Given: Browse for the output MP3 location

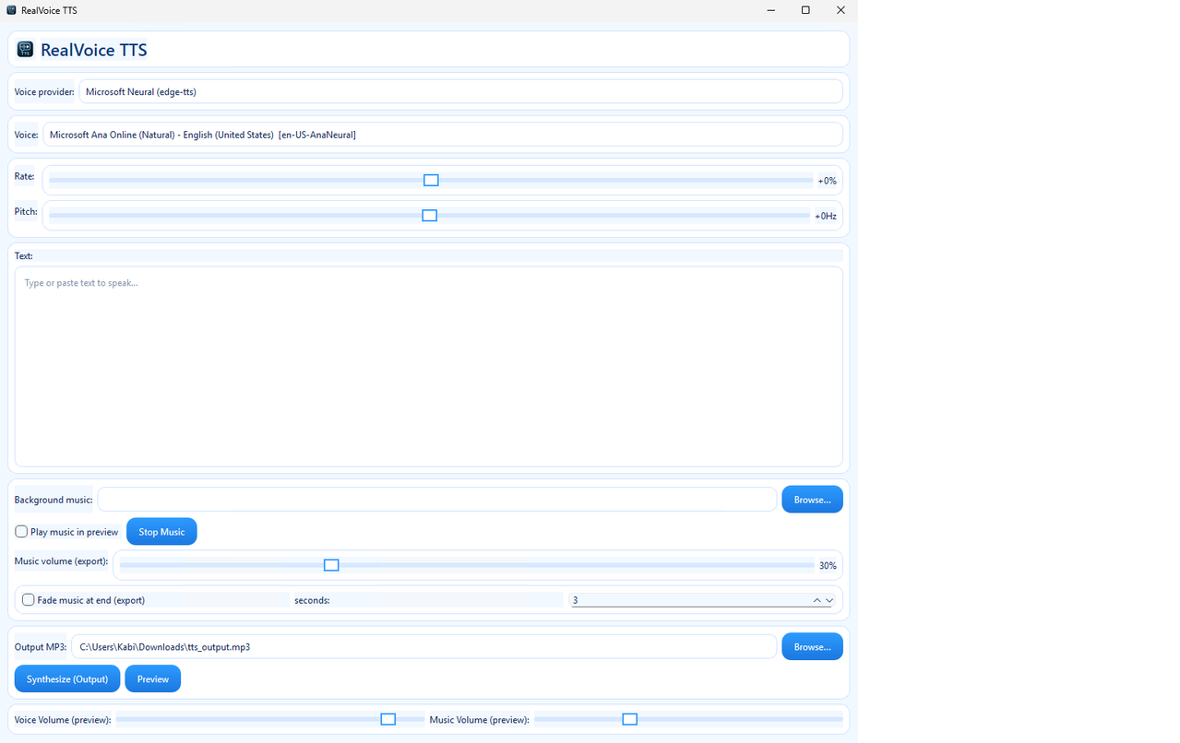Looking at the screenshot, I should click(x=812, y=646).
